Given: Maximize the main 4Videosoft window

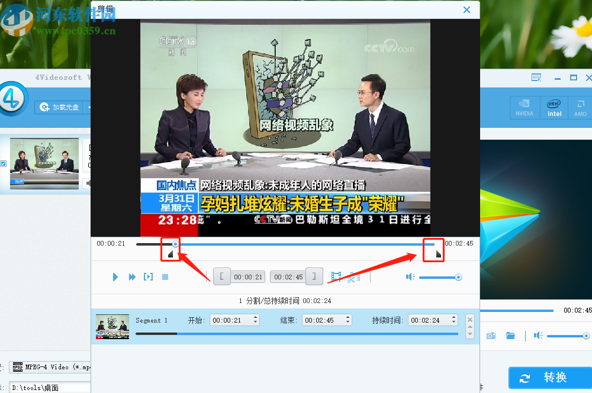Looking at the screenshot, I should pos(574,78).
